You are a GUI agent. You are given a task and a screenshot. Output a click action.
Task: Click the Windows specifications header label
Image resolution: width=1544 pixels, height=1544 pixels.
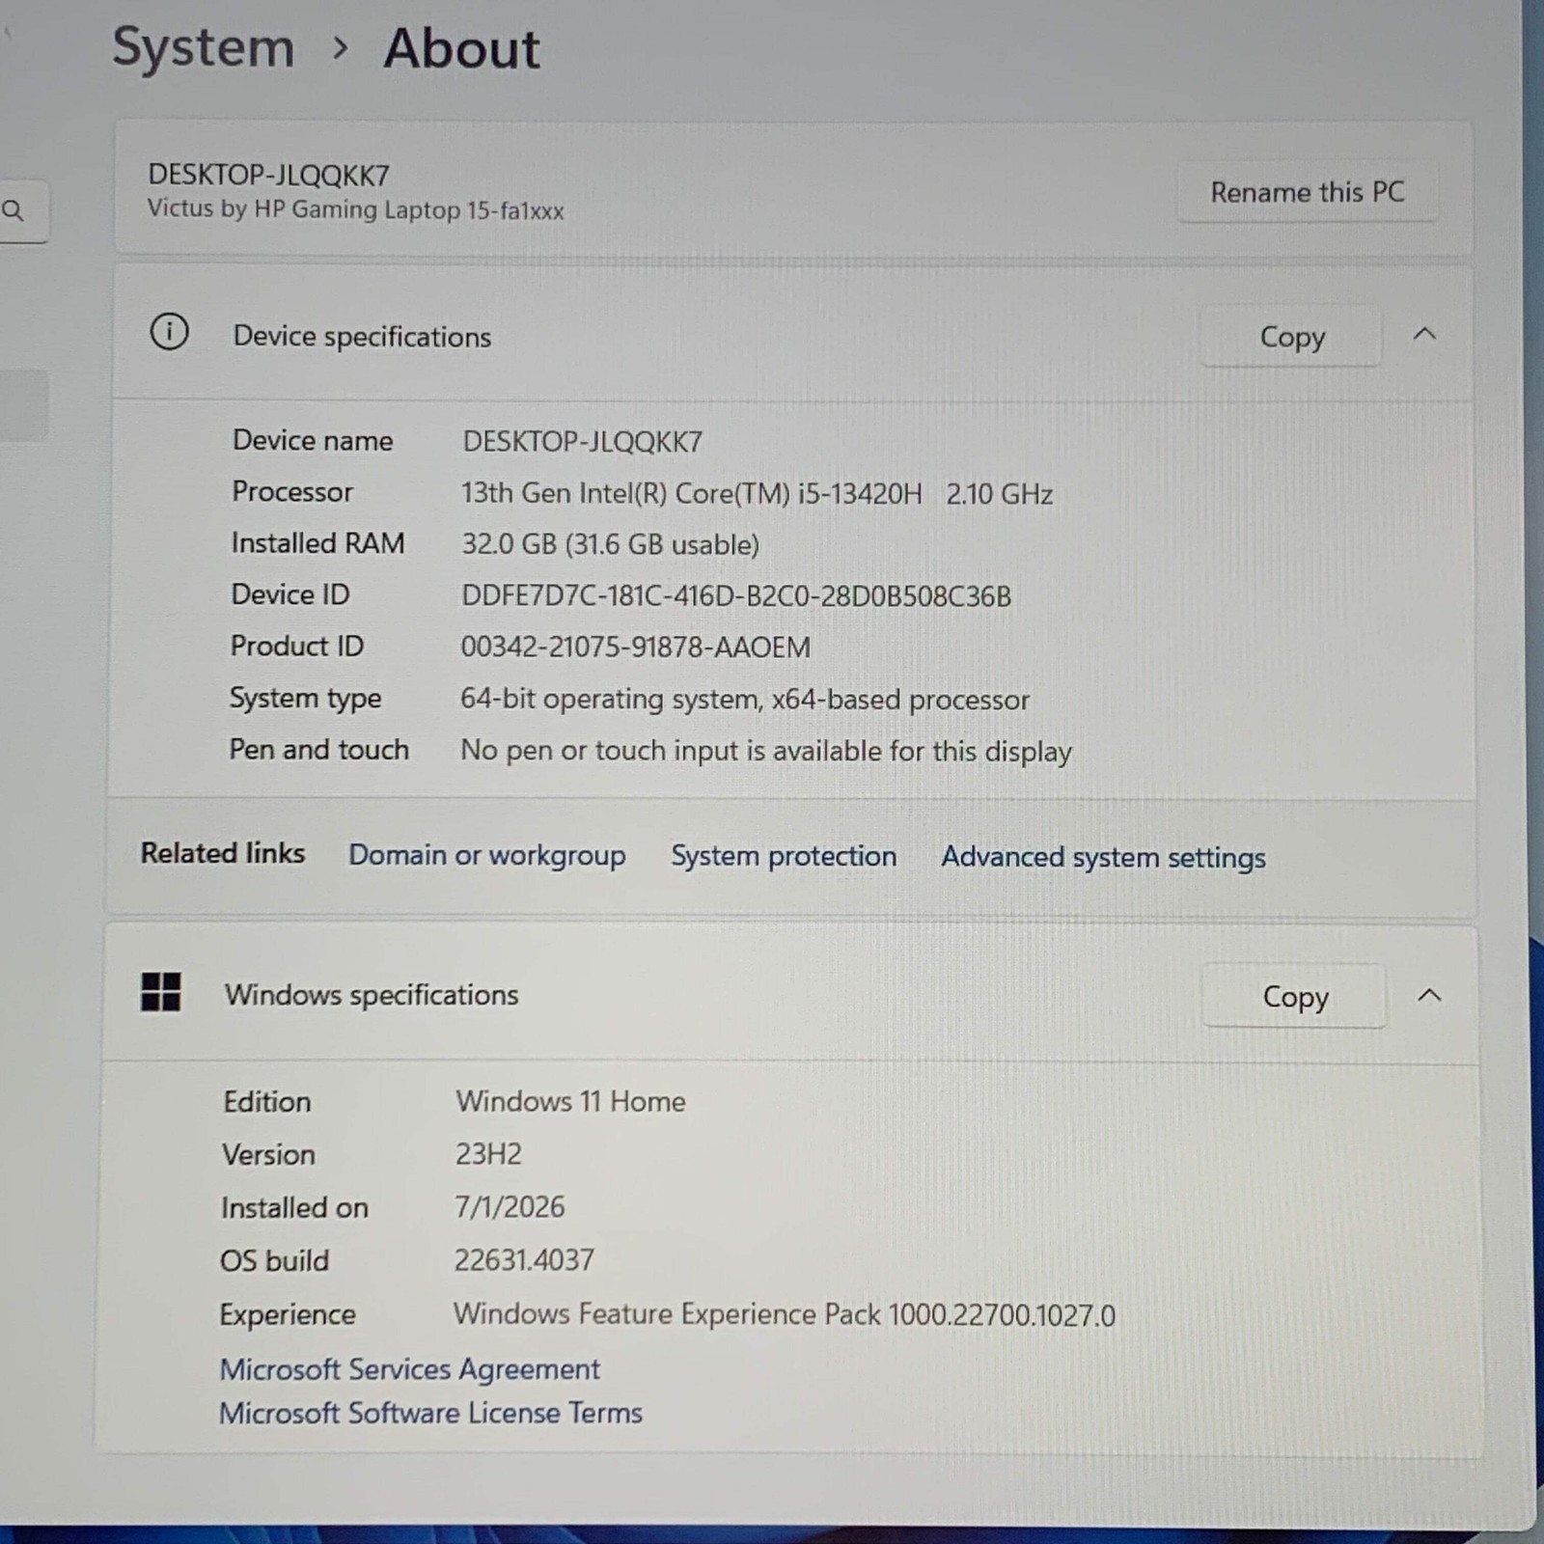pos(372,995)
